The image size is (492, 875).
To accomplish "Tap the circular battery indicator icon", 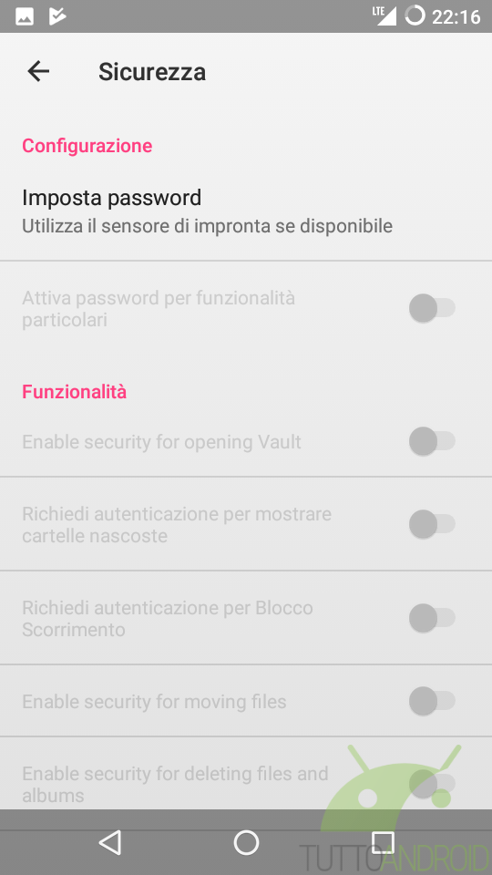I will click(x=415, y=15).
